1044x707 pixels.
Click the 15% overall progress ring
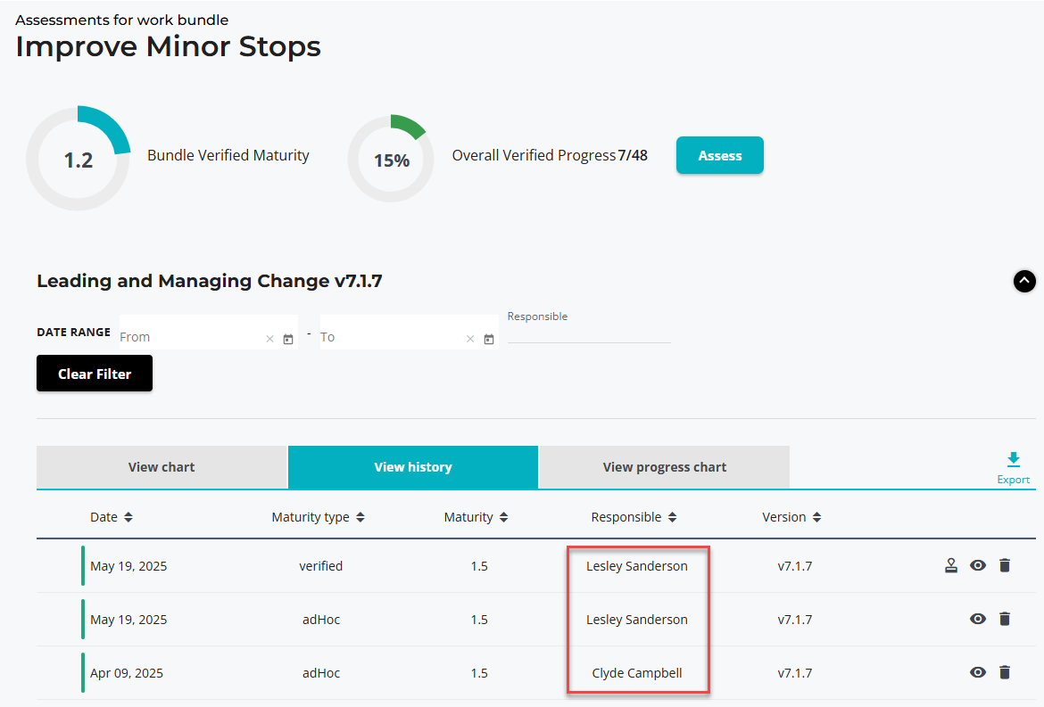pos(391,160)
